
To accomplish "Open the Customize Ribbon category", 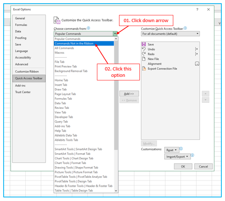I will (29, 71).
